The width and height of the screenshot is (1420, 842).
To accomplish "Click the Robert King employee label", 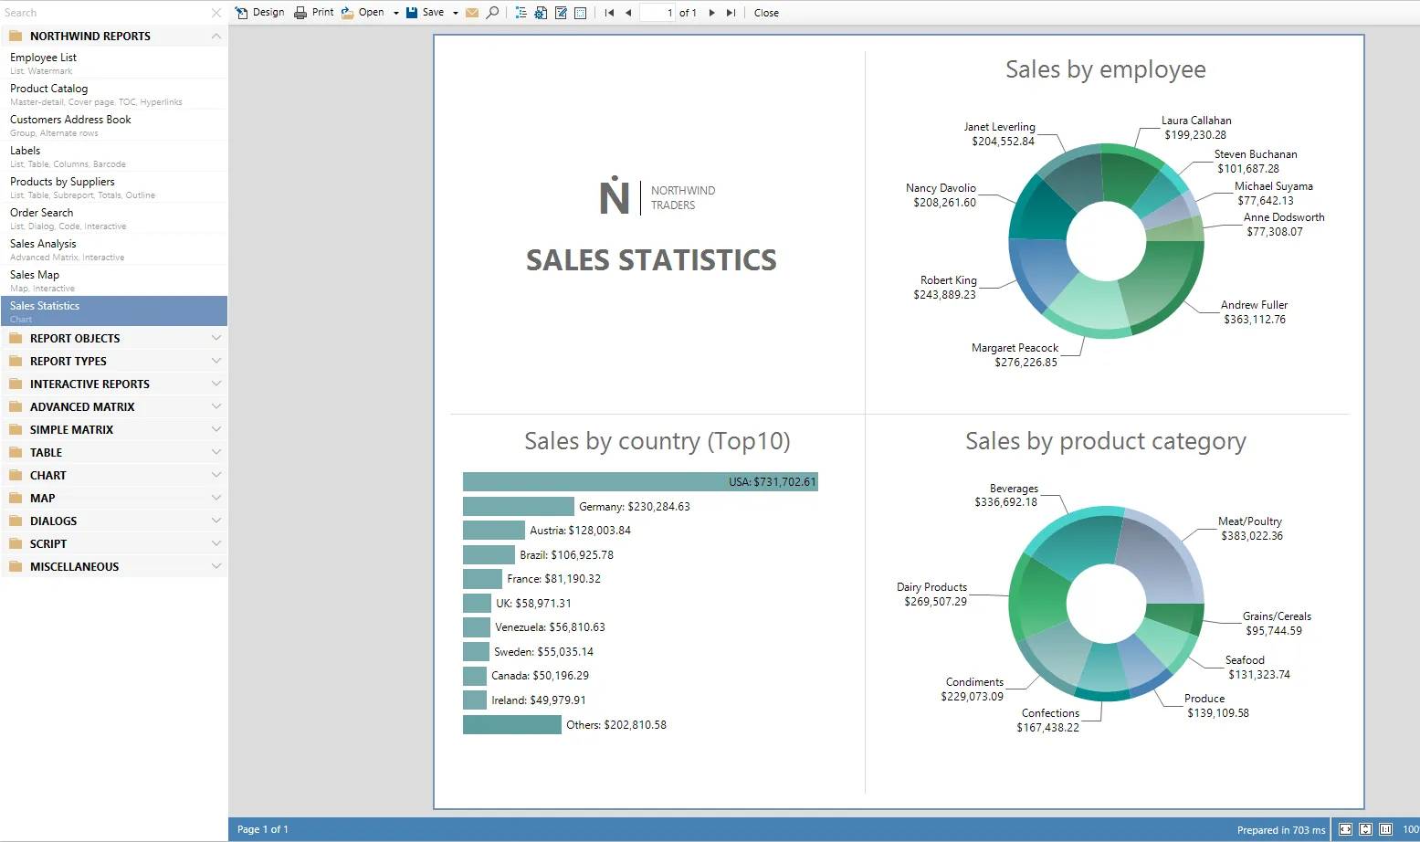I will [x=945, y=287].
